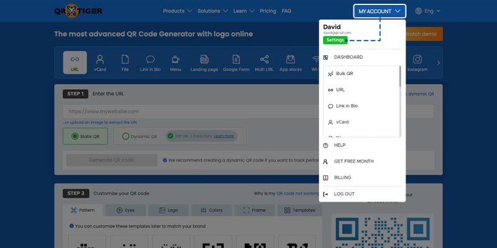Click the next arrow in QR type carousel

coord(439,63)
